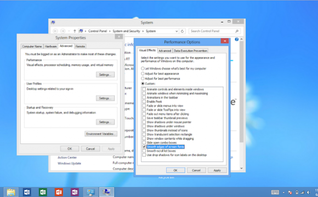Open File Explorer from the taskbar
Viewport: 318px width, 197px height.
click(11, 192)
